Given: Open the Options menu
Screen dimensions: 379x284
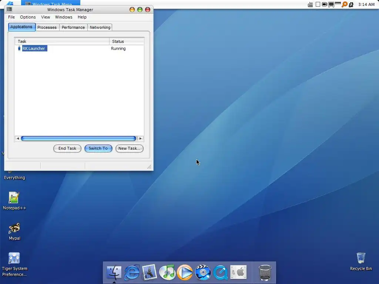Looking at the screenshot, I should coord(28,17).
